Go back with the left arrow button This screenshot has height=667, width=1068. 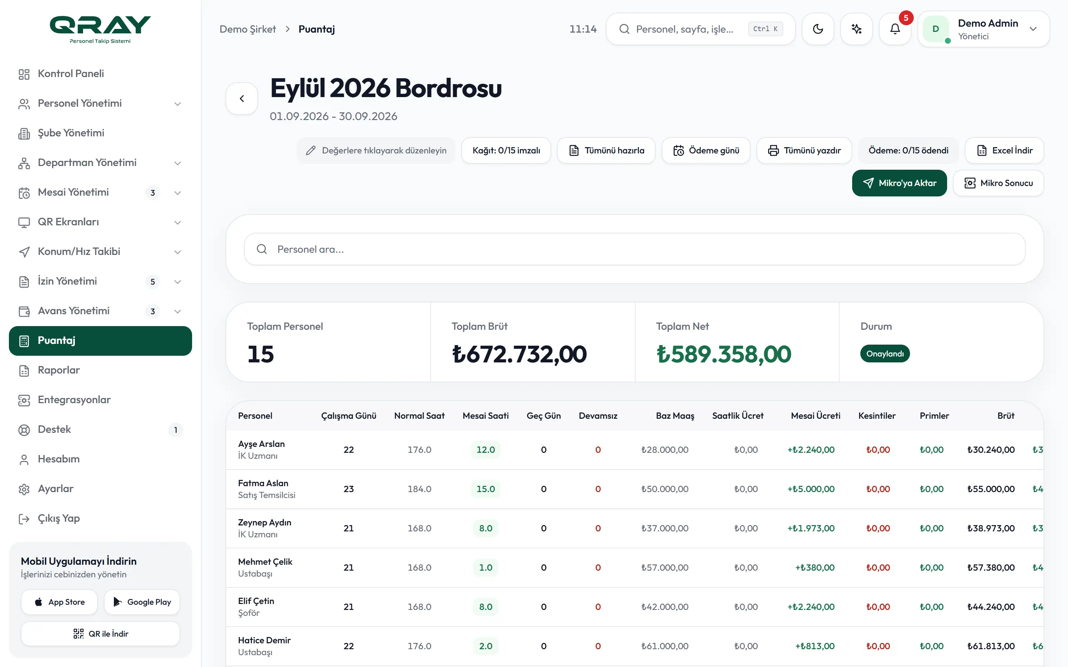coord(242,99)
